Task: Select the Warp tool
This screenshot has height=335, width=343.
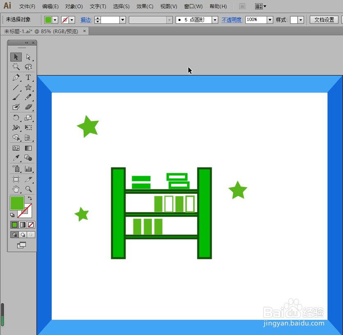Action: [x=16, y=128]
